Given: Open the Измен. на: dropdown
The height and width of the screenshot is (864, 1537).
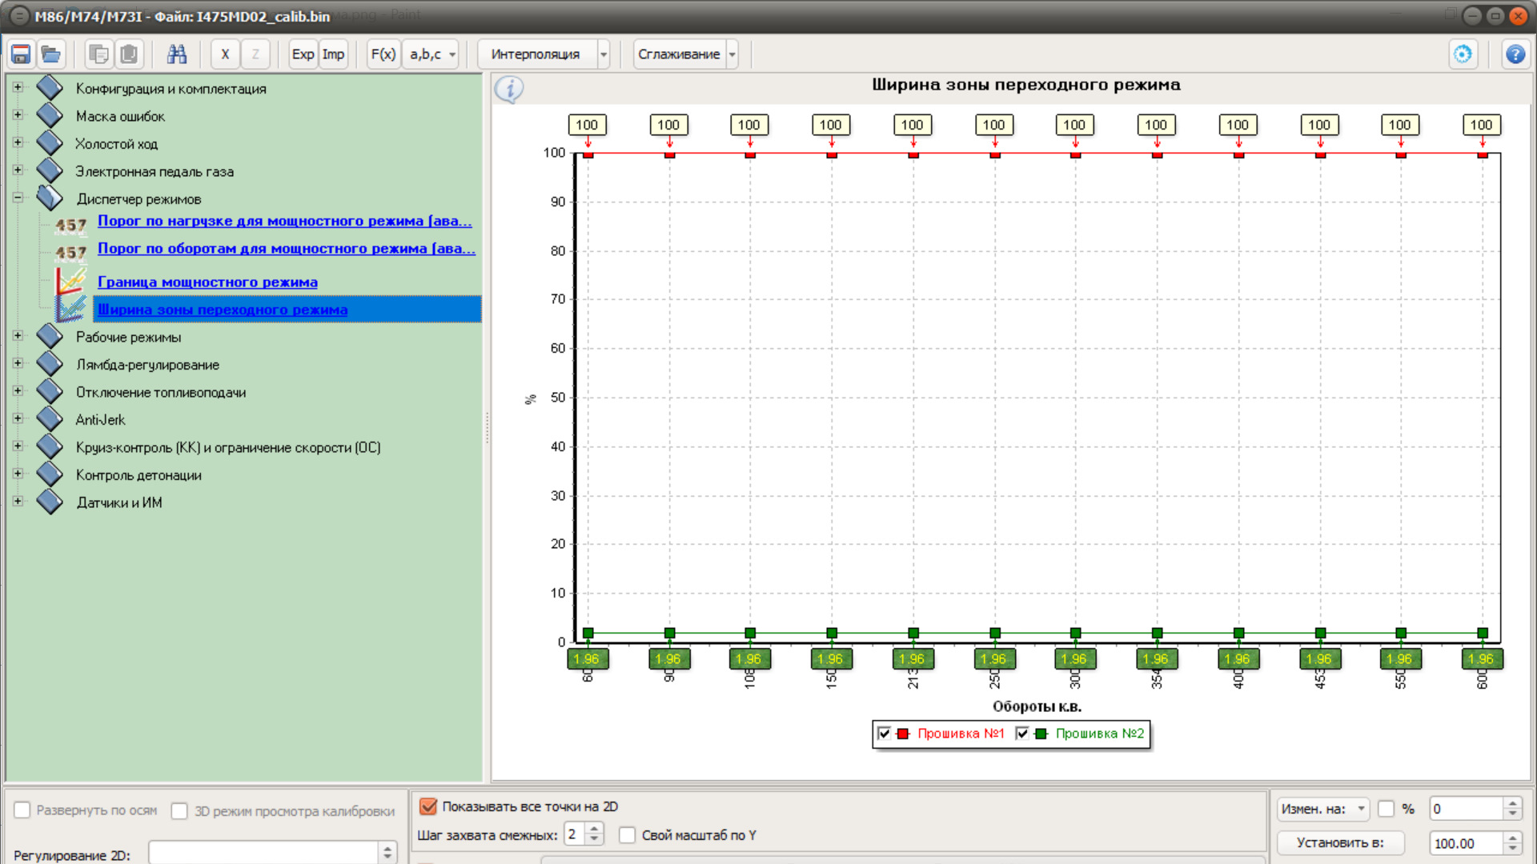Looking at the screenshot, I should 1323,809.
